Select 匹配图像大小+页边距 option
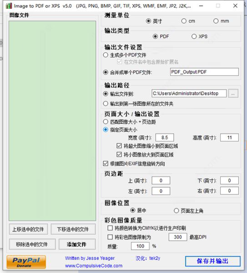247x273 pixels. 106,121
